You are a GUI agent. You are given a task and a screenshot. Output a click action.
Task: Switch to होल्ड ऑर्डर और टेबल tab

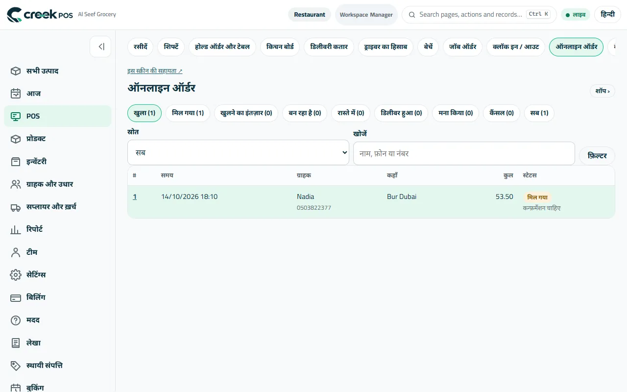222,47
